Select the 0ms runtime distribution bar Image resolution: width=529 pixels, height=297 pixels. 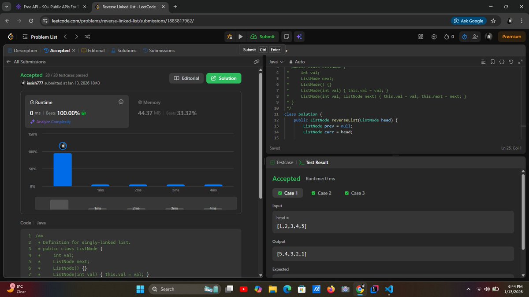coord(63,169)
